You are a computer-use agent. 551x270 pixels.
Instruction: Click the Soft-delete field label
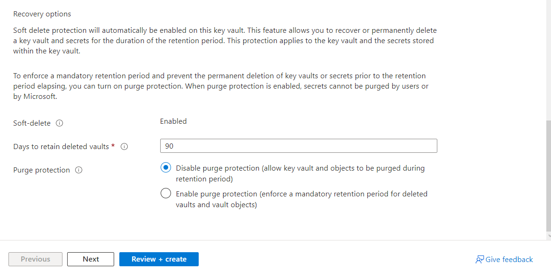[32, 123]
